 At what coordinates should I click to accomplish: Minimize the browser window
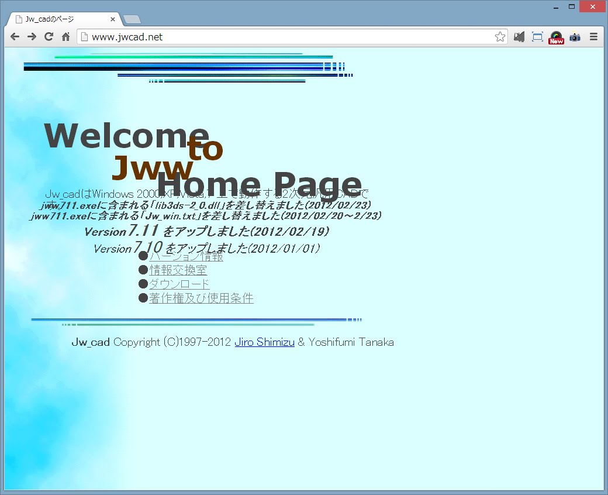(x=556, y=6)
